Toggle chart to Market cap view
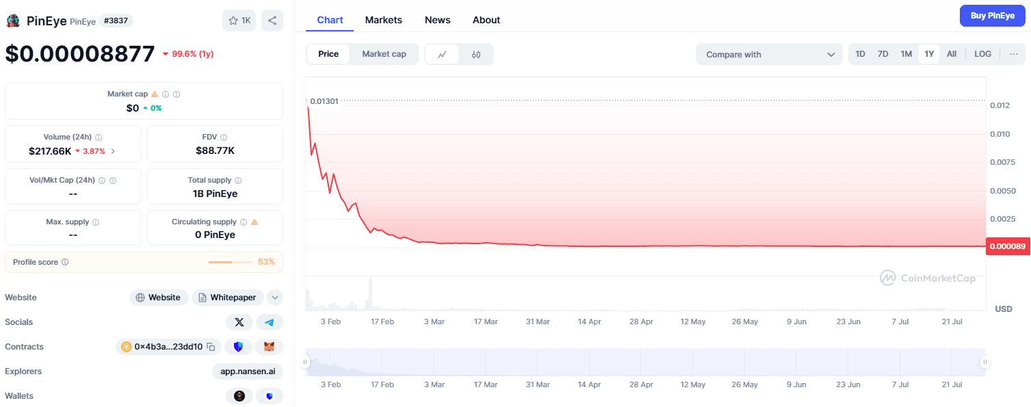 tap(384, 54)
